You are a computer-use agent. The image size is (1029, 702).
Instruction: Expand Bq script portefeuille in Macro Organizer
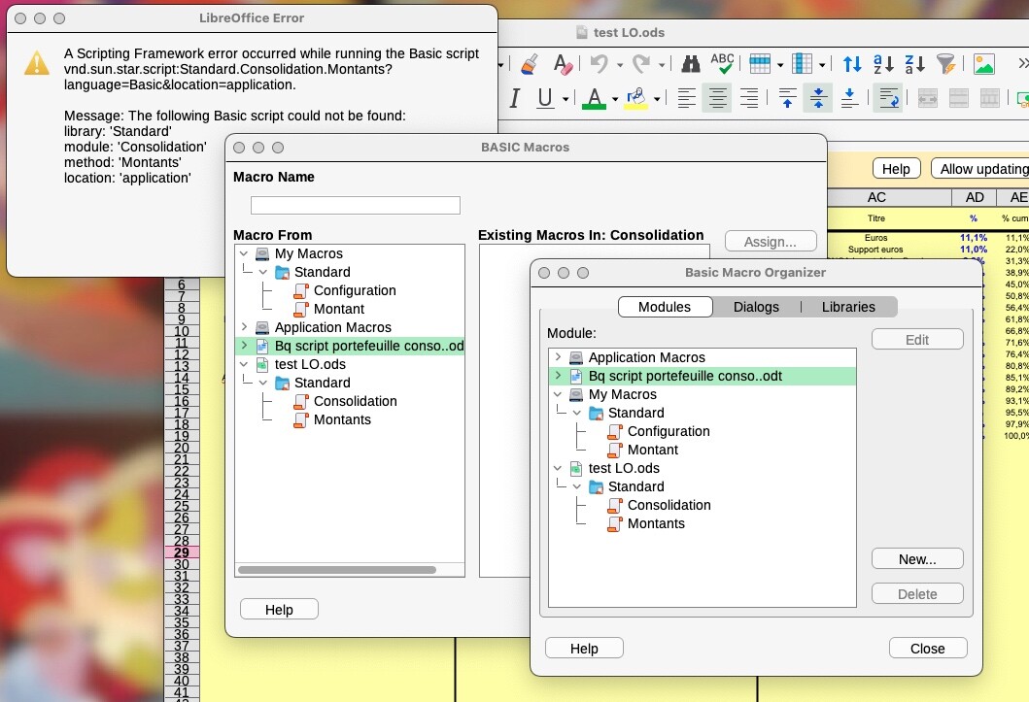pyautogui.click(x=558, y=376)
